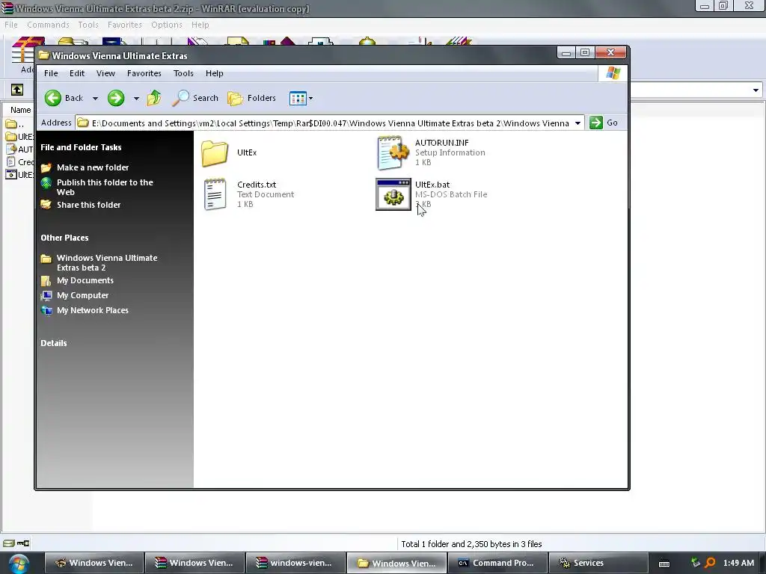Go back using the green Back arrow
The width and height of the screenshot is (766, 574).
[53, 98]
